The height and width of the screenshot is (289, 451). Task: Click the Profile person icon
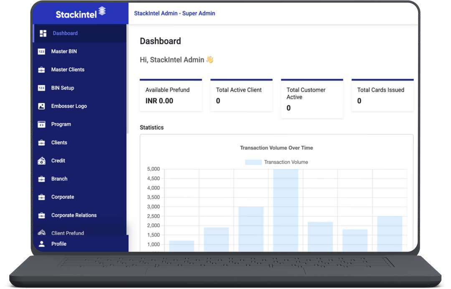(42, 243)
